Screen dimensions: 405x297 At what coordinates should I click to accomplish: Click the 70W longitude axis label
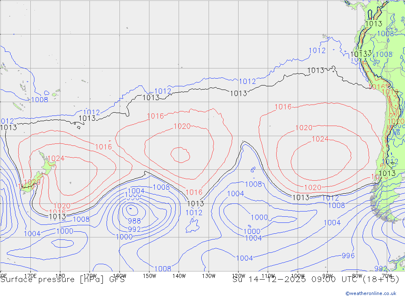click(x=387, y=276)
